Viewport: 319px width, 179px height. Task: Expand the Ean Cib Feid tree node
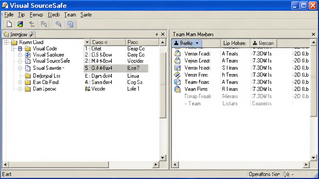(20, 82)
